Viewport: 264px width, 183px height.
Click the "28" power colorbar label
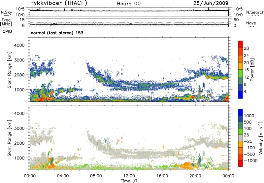tap(246, 48)
